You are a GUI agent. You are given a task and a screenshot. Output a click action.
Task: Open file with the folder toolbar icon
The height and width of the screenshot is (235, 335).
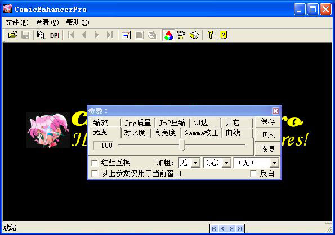[x=12, y=35]
